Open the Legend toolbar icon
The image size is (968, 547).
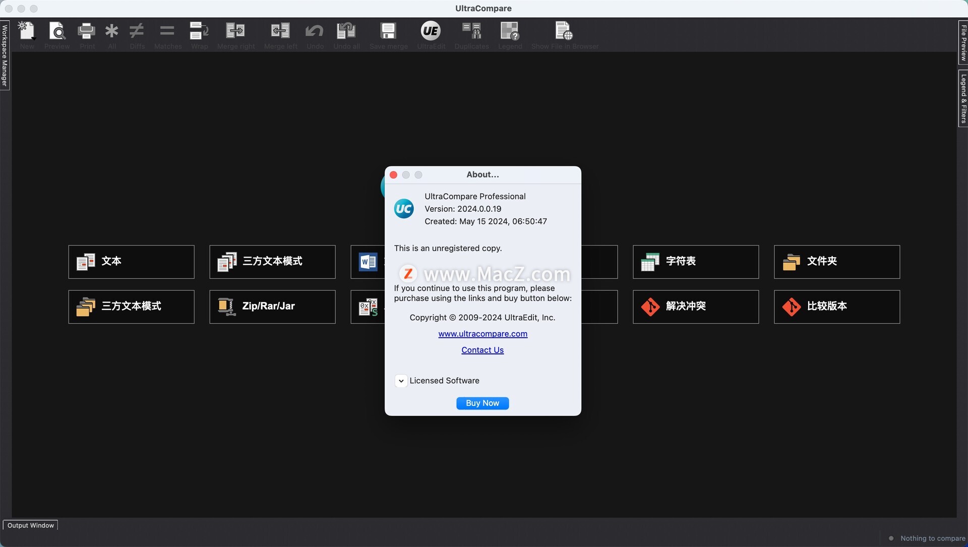[x=510, y=31]
